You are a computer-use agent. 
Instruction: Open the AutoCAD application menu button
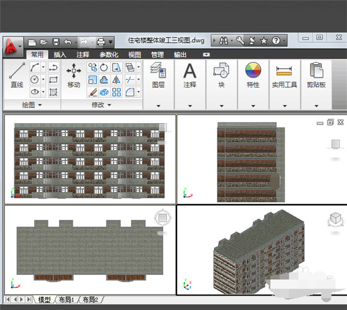click(12, 46)
